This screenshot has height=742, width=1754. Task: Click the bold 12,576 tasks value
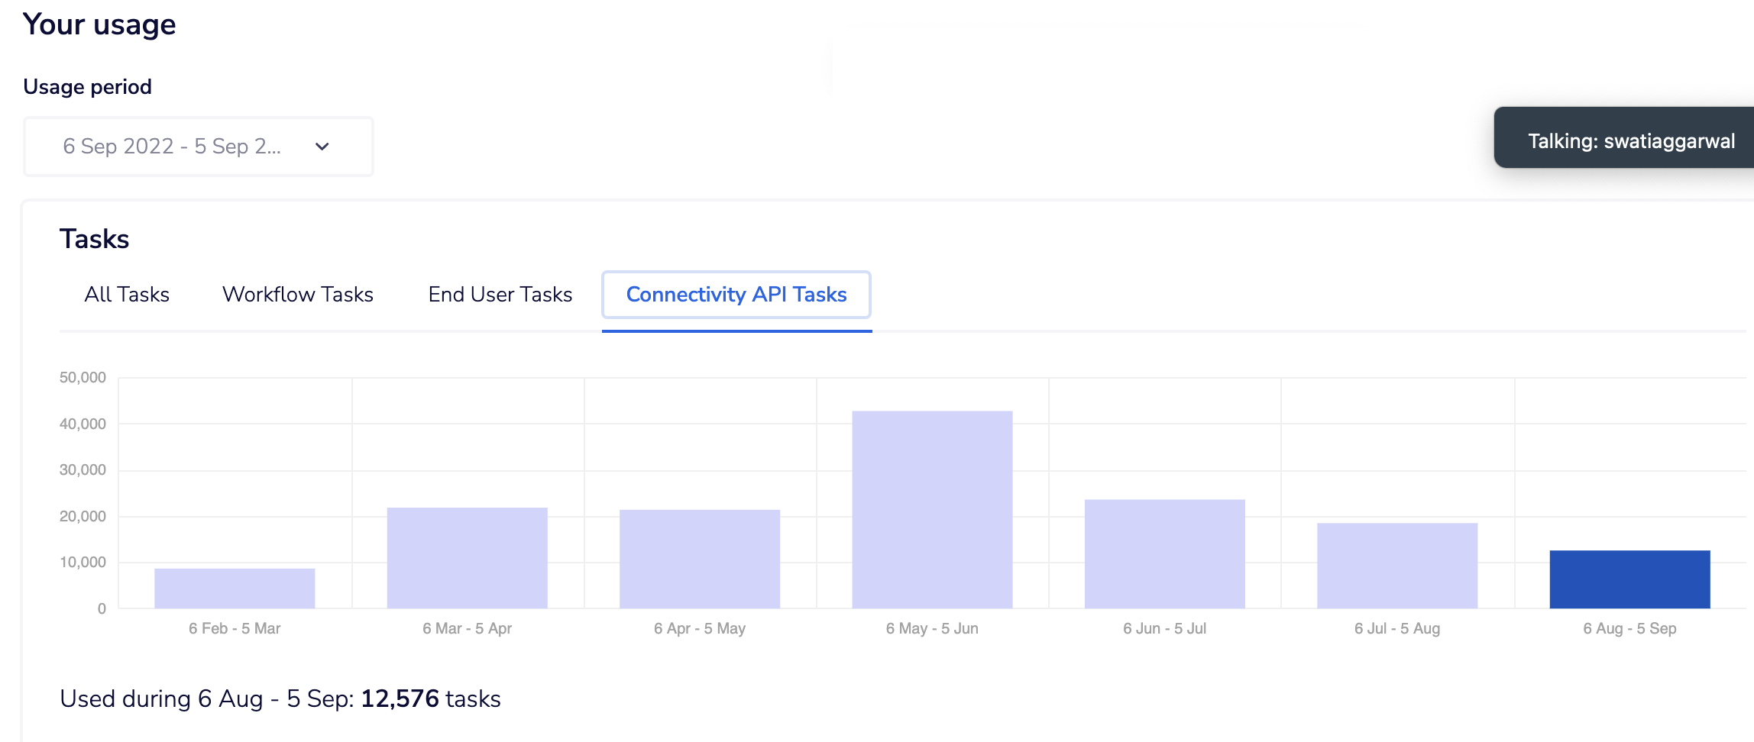click(x=397, y=697)
